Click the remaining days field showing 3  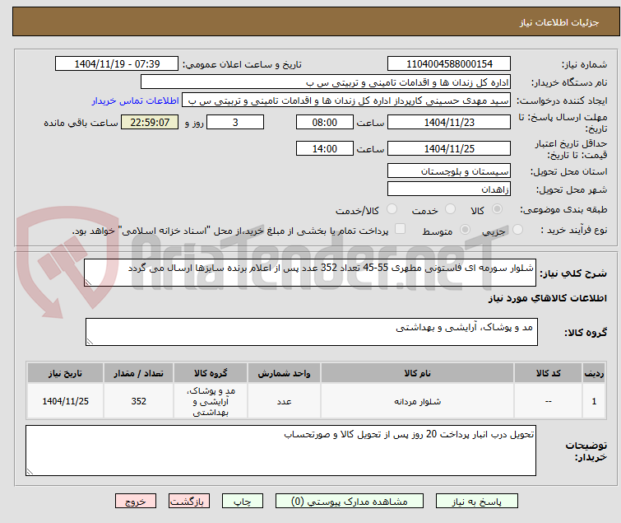click(x=235, y=122)
